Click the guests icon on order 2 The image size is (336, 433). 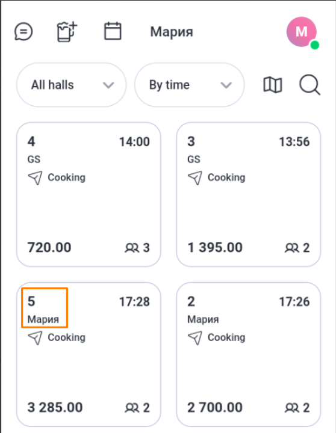291,408
